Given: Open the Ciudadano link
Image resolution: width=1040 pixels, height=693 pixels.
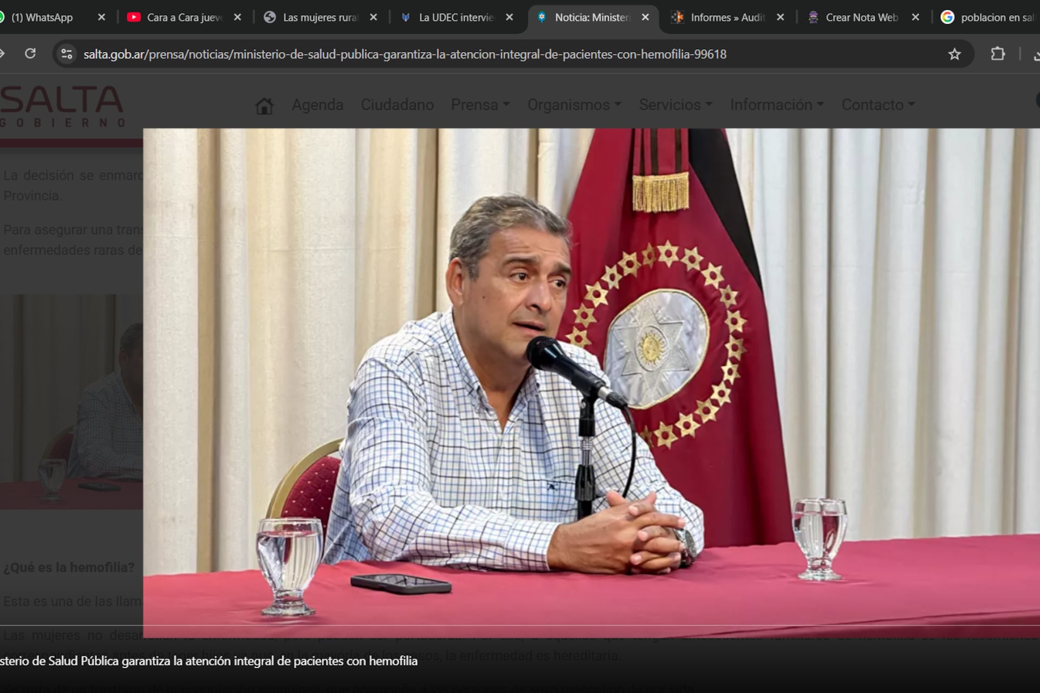Looking at the screenshot, I should point(397,104).
